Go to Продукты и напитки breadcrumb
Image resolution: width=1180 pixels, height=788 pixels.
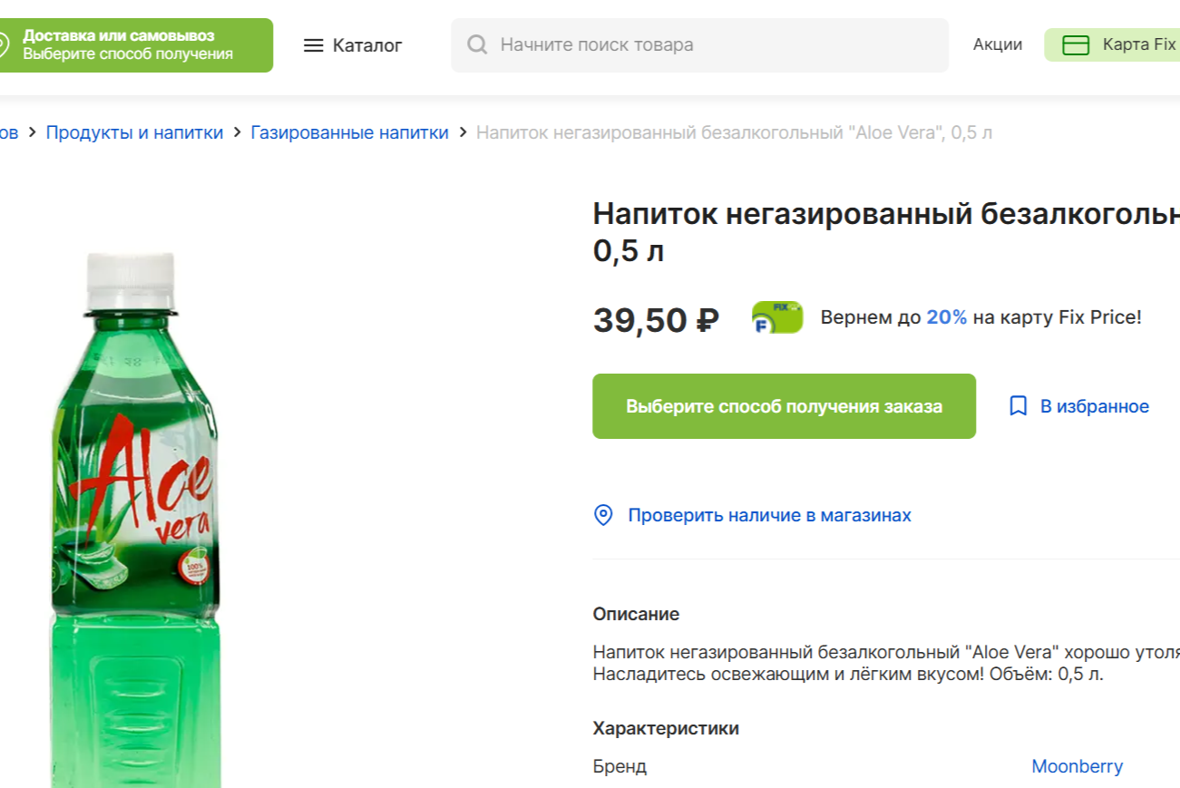pos(134,132)
